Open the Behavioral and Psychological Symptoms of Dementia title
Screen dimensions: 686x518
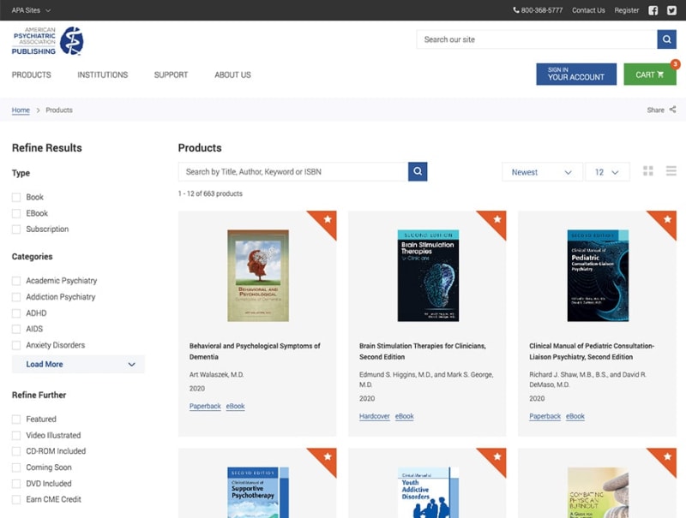point(255,351)
